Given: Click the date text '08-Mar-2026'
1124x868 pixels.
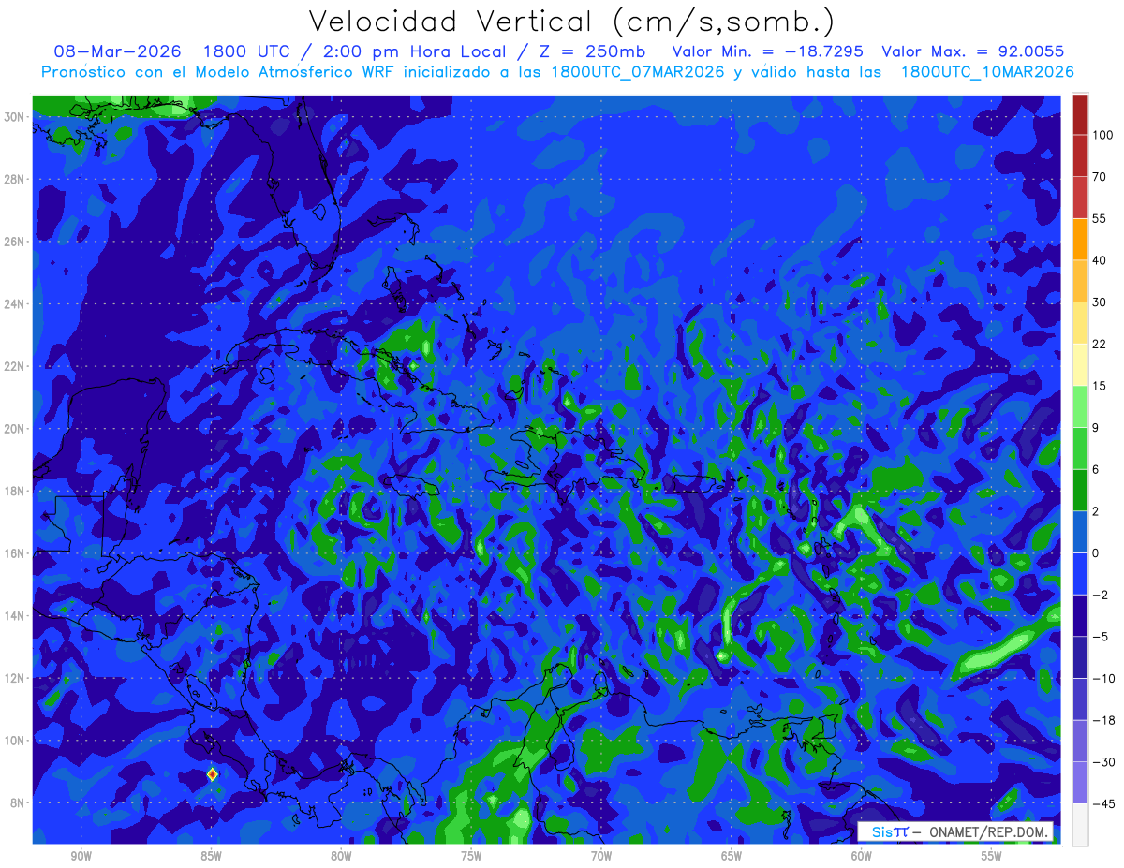Looking at the screenshot, I should click(119, 51).
